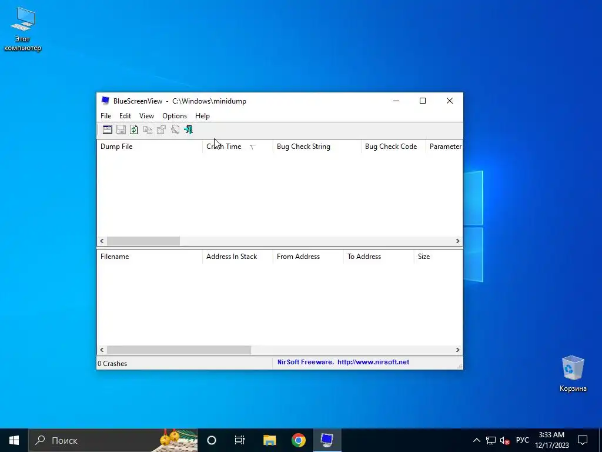Sort by the Crash Time column header
602x452 pixels.
(x=238, y=147)
